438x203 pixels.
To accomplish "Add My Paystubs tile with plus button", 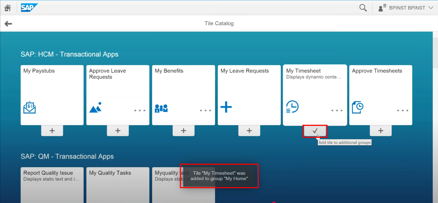I will pyautogui.click(x=52, y=131).
